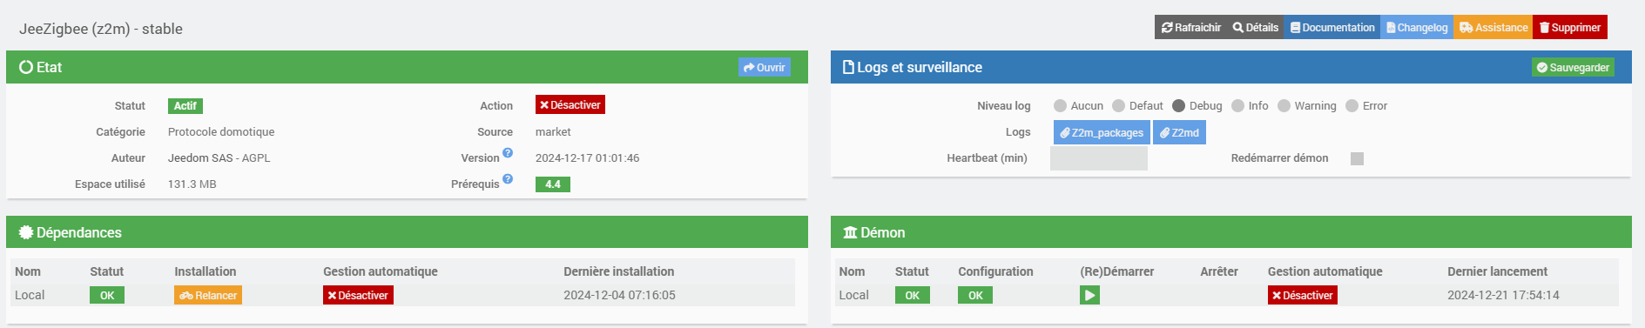The image size is (1645, 328).
Task: Select the Debug log level radio
Action: [x=1178, y=105]
